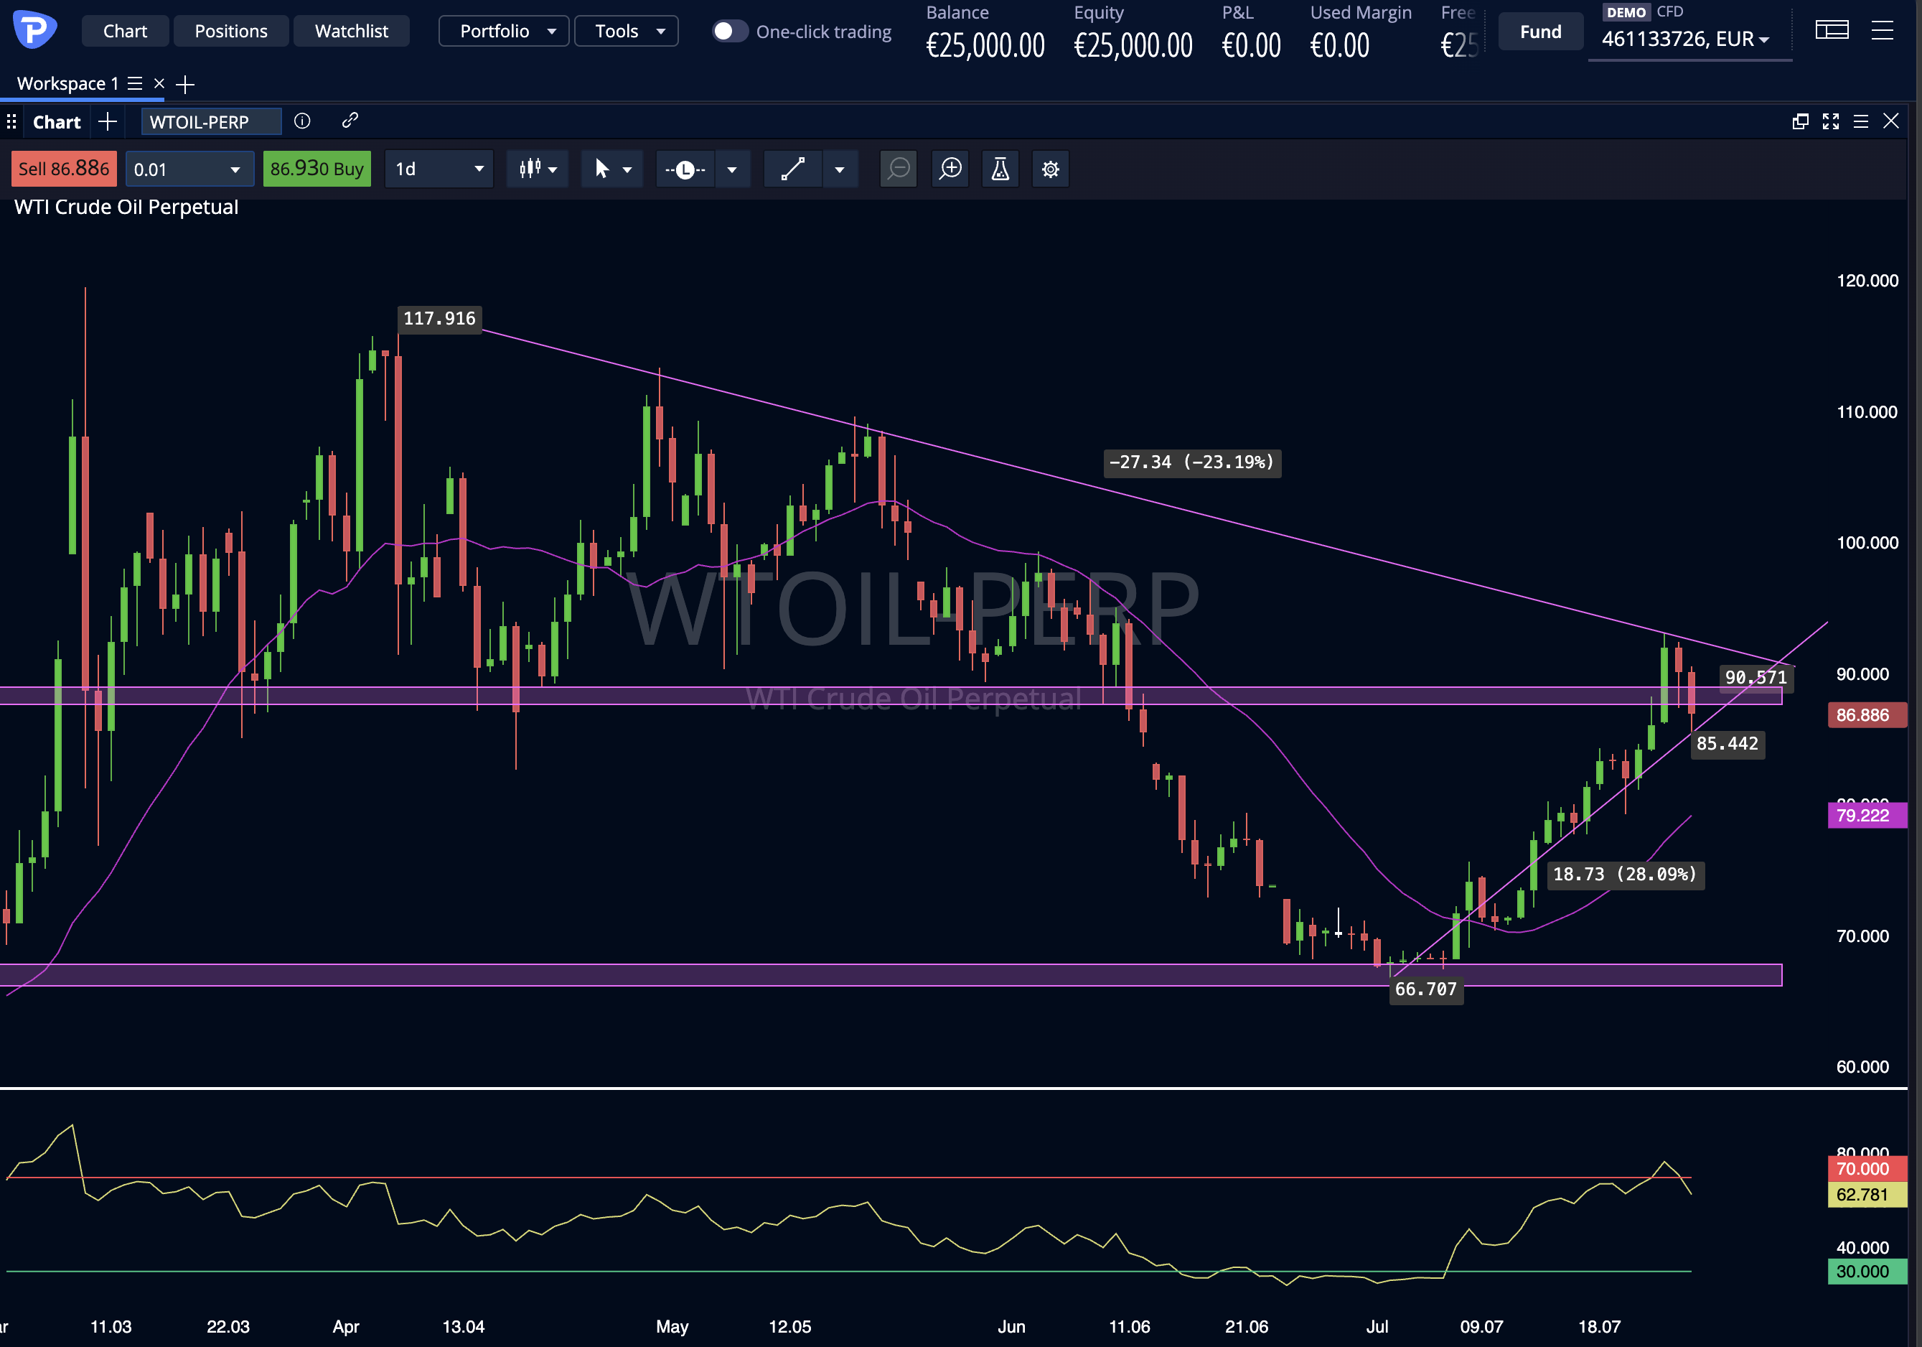Click the zoom in magnifier icon
The height and width of the screenshot is (1347, 1922).
(950, 169)
